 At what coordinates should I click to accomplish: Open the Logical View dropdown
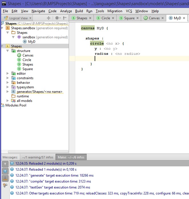[18, 18]
